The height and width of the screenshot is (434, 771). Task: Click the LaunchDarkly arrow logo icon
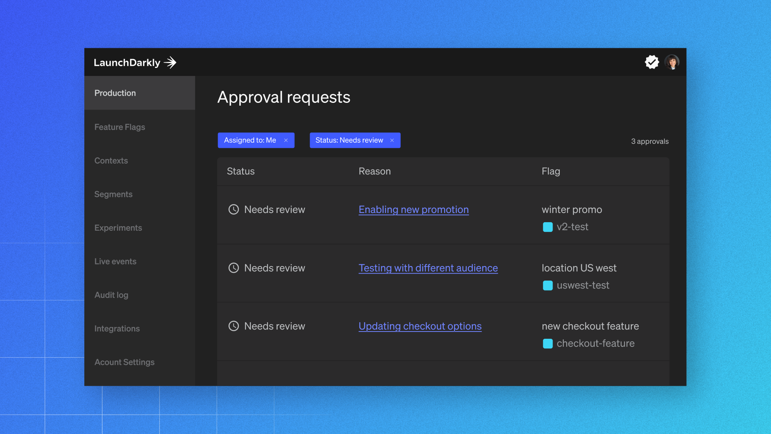pyautogui.click(x=170, y=63)
